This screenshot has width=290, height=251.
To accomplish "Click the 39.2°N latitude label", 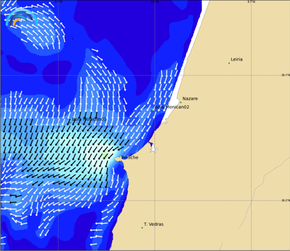I will (286, 201).
